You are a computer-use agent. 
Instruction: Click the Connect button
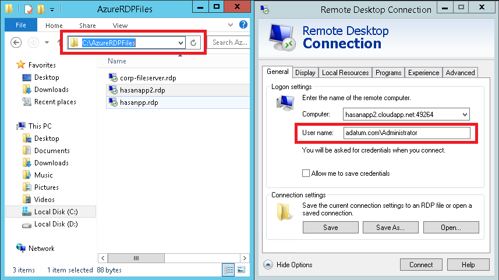pyautogui.click(x=421, y=265)
